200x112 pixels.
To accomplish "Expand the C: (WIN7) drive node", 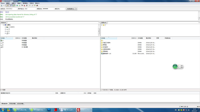I will [x=5, y=27].
